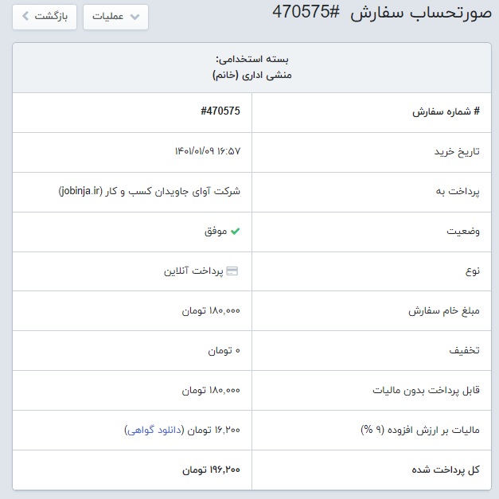The height and width of the screenshot is (499, 499).
Task: Click the amount in the مبلغ خام سفارش row
Action: click(x=210, y=311)
